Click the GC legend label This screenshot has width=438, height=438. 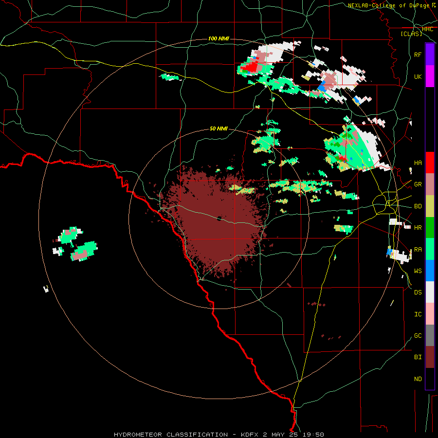418,335
